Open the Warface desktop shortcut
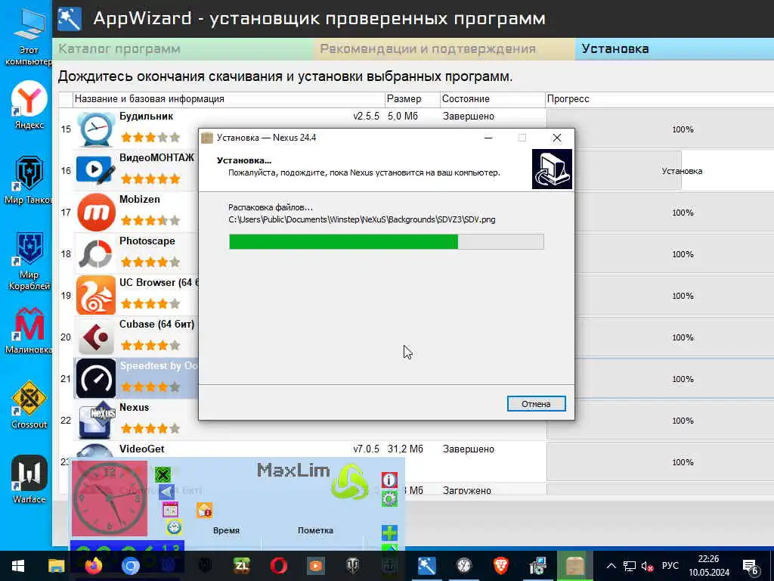Screen dimensions: 774x581 (29, 479)
